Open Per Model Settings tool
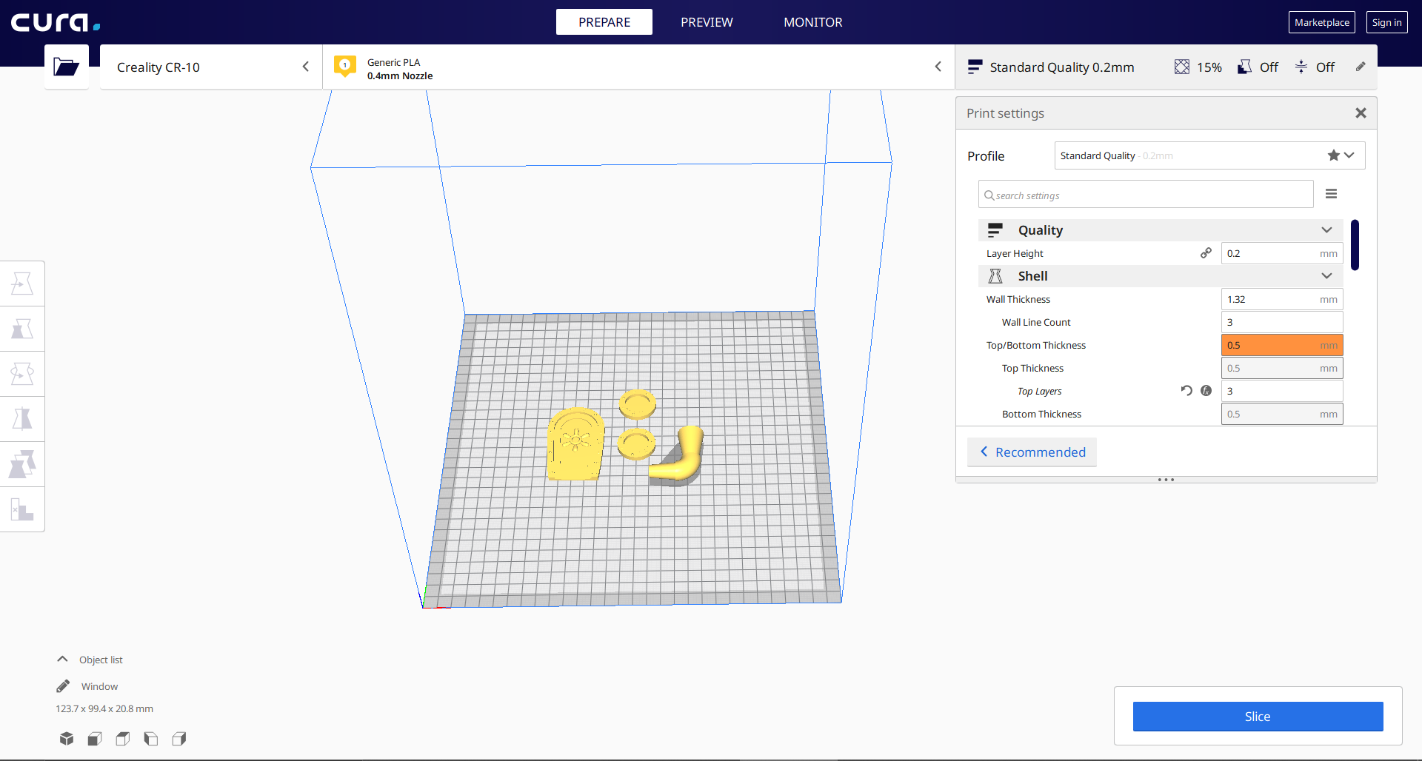The height and width of the screenshot is (761, 1422). tap(22, 464)
